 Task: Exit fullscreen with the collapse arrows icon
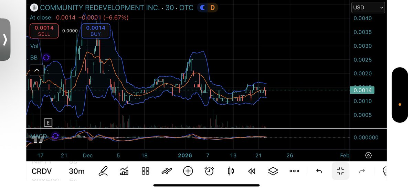(x=340, y=171)
